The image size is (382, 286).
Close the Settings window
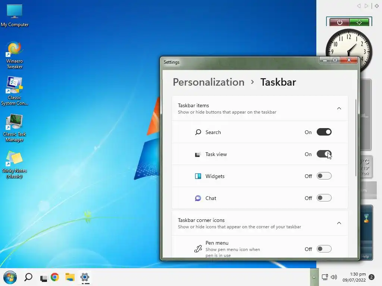click(x=349, y=60)
